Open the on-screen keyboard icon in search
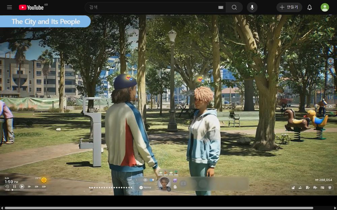 220,7
